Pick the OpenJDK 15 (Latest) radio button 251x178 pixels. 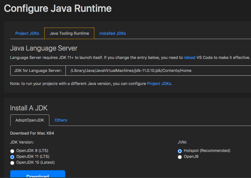point(12,163)
